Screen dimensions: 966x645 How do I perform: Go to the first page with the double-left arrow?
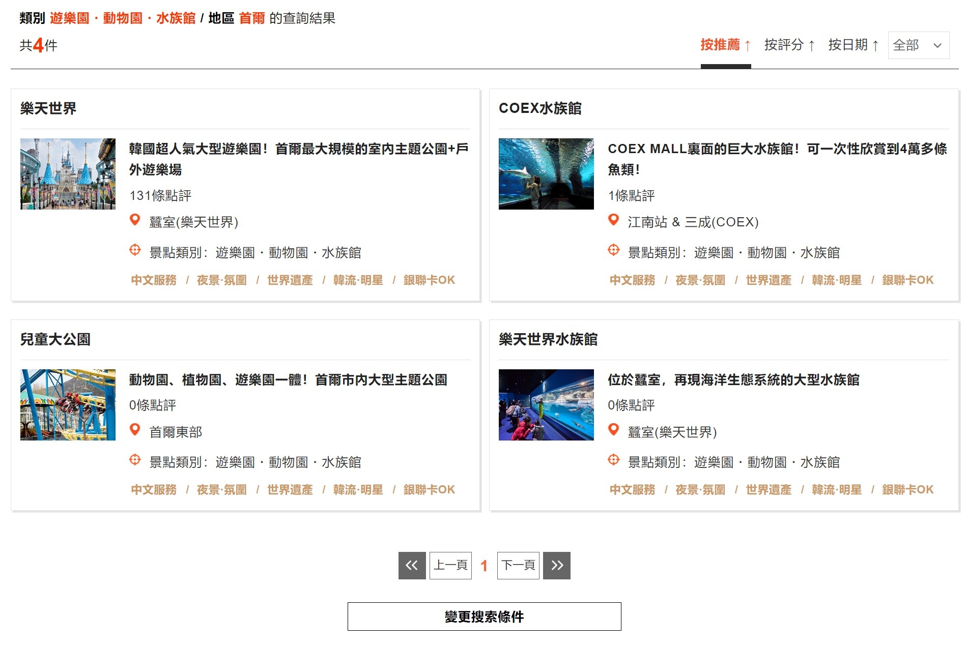coord(412,565)
